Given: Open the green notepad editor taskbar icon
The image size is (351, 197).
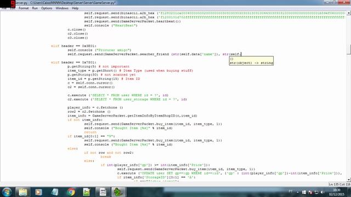Looking at the screenshot, I should point(87,192).
